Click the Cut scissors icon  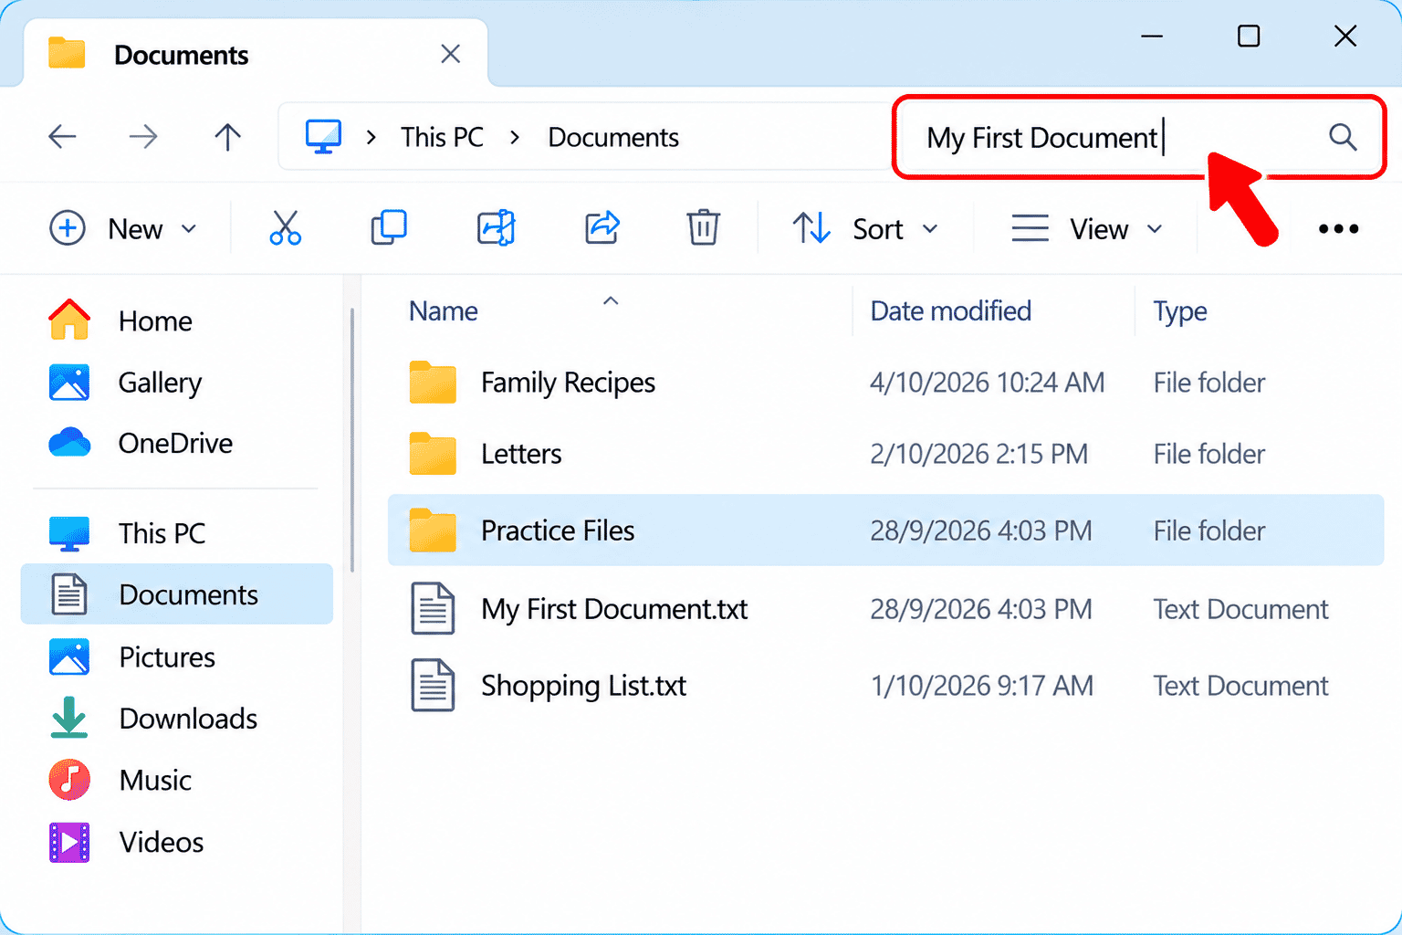(x=285, y=228)
